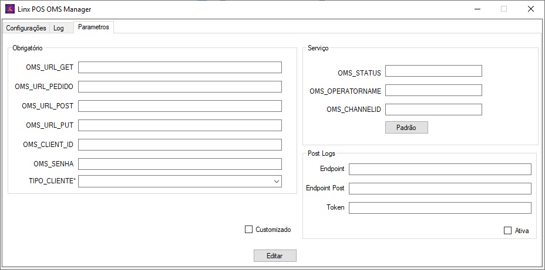Select the OMS_URL_POST text box
Image resolution: width=545 pixels, height=270 pixels.
click(180, 106)
